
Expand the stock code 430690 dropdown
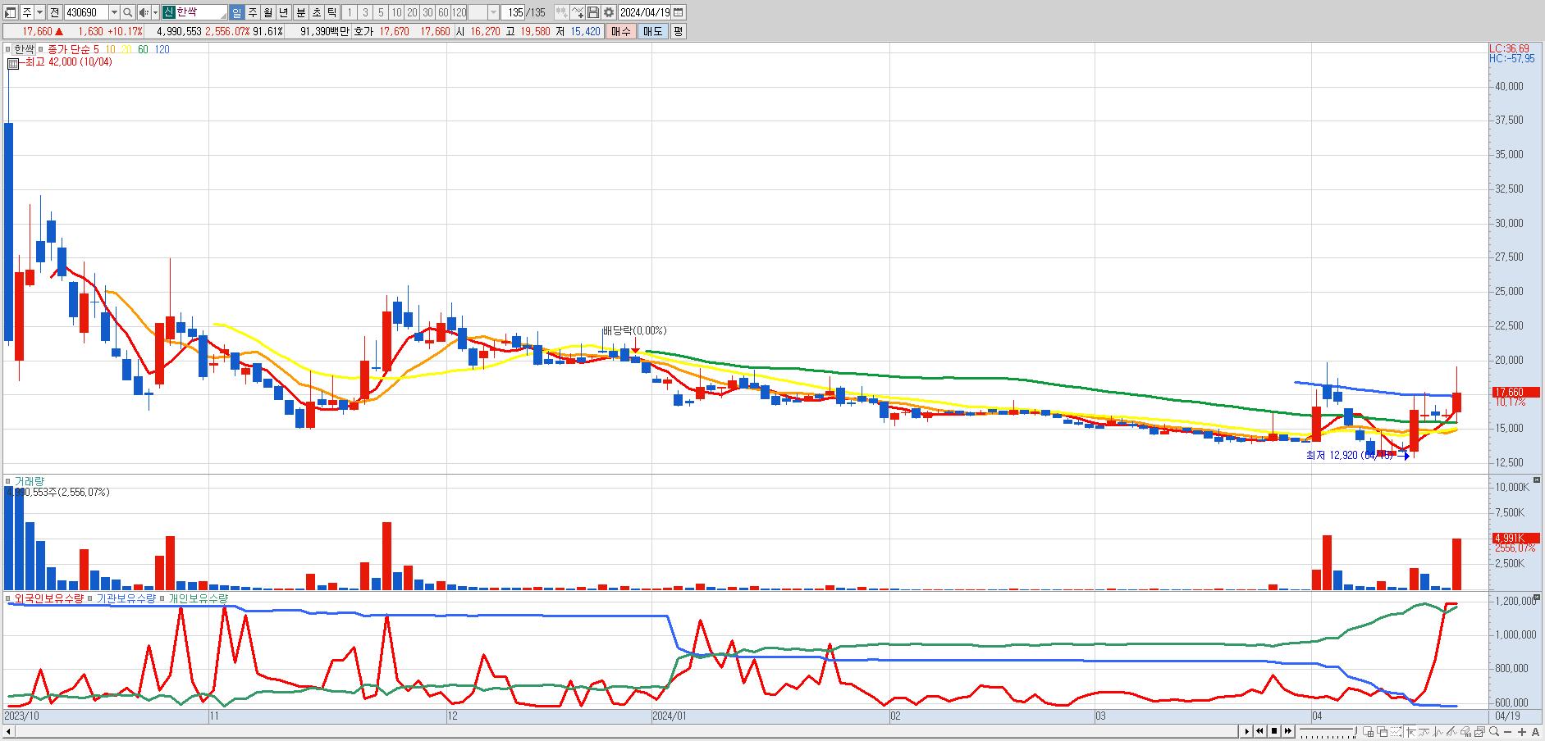coord(114,12)
